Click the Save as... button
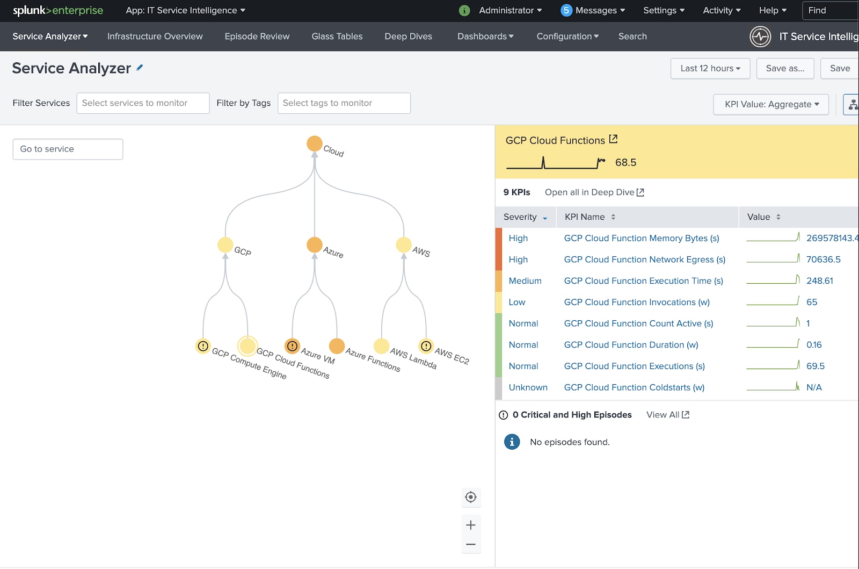The image size is (859, 569). [x=785, y=68]
